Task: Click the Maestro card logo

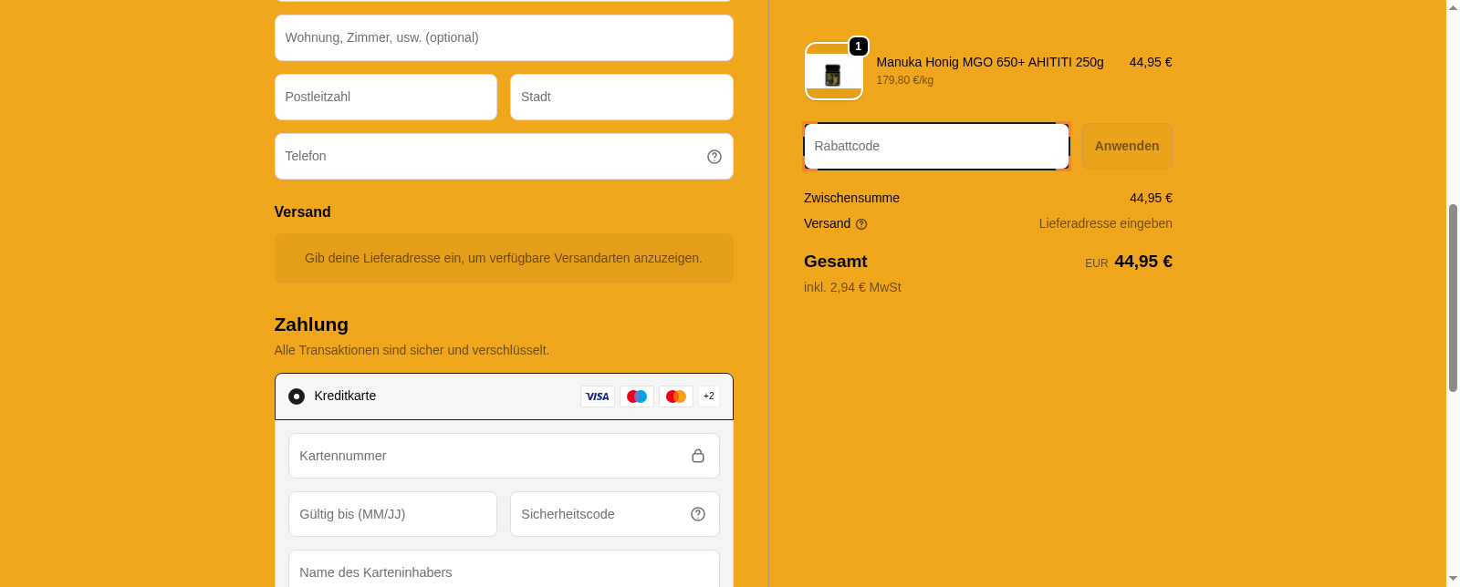Action: pyautogui.click(x=637, y=396)
